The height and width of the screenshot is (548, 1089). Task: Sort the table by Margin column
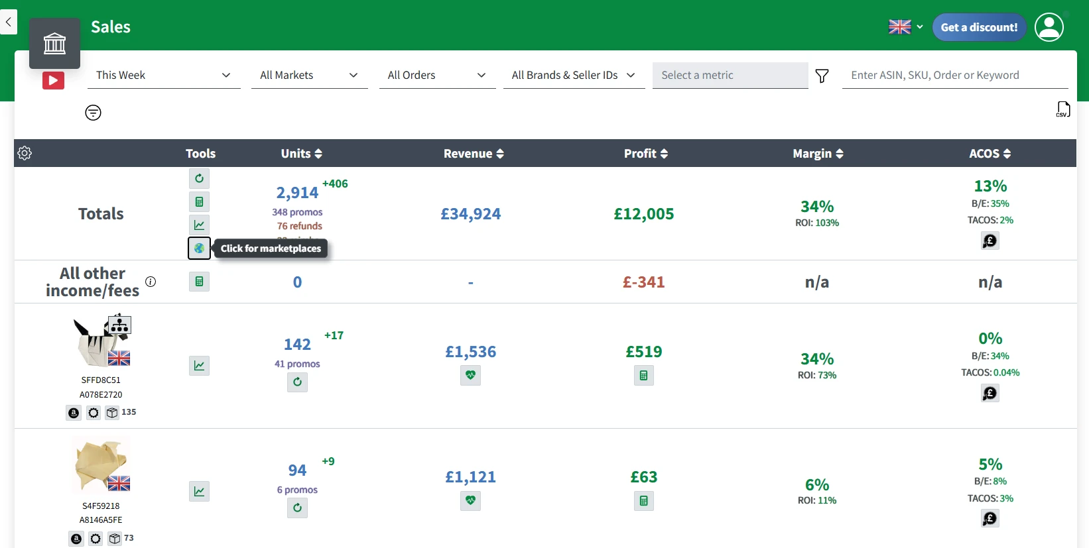click(x=818, y=154)
